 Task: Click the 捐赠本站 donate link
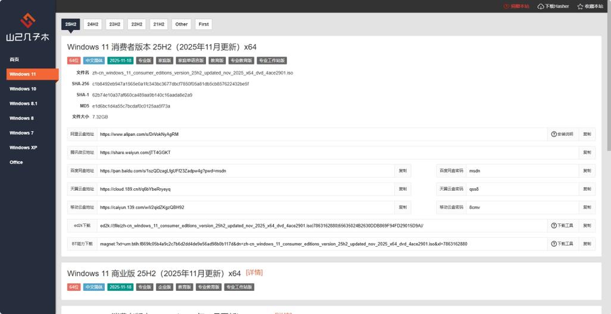(516, 6)
